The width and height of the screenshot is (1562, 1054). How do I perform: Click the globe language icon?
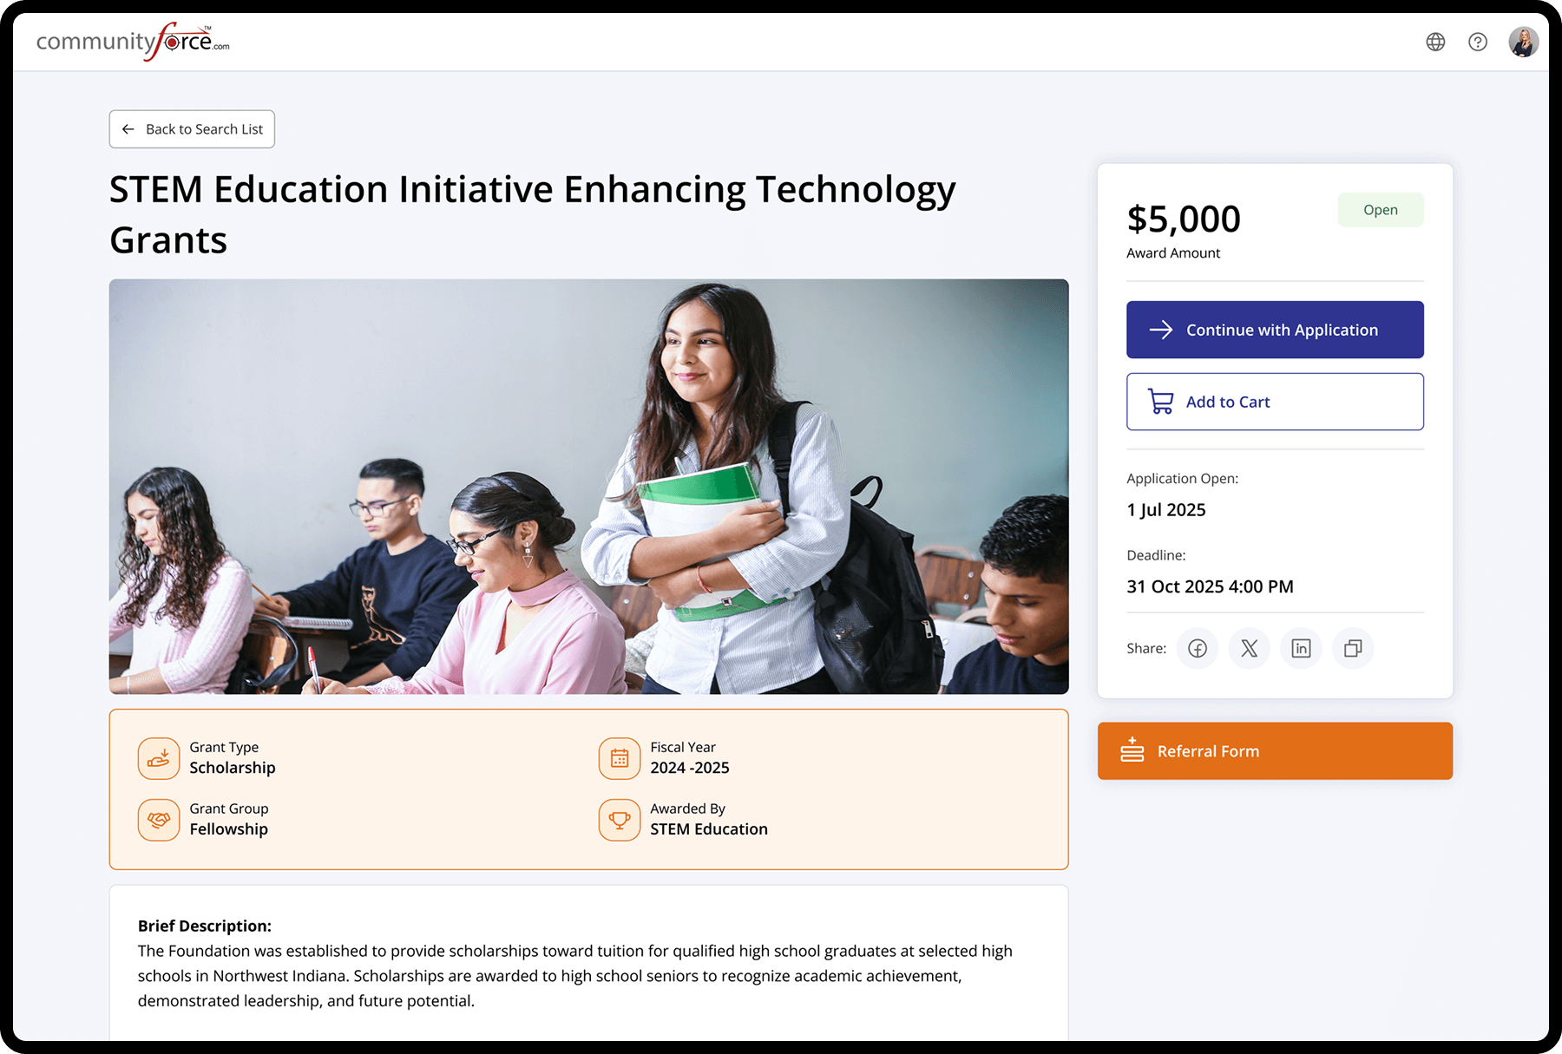tap(1435, 42)
